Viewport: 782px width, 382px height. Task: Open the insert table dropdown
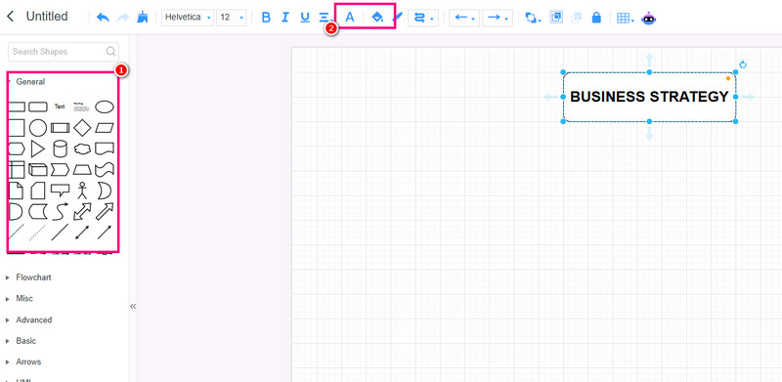pos(625,18)
